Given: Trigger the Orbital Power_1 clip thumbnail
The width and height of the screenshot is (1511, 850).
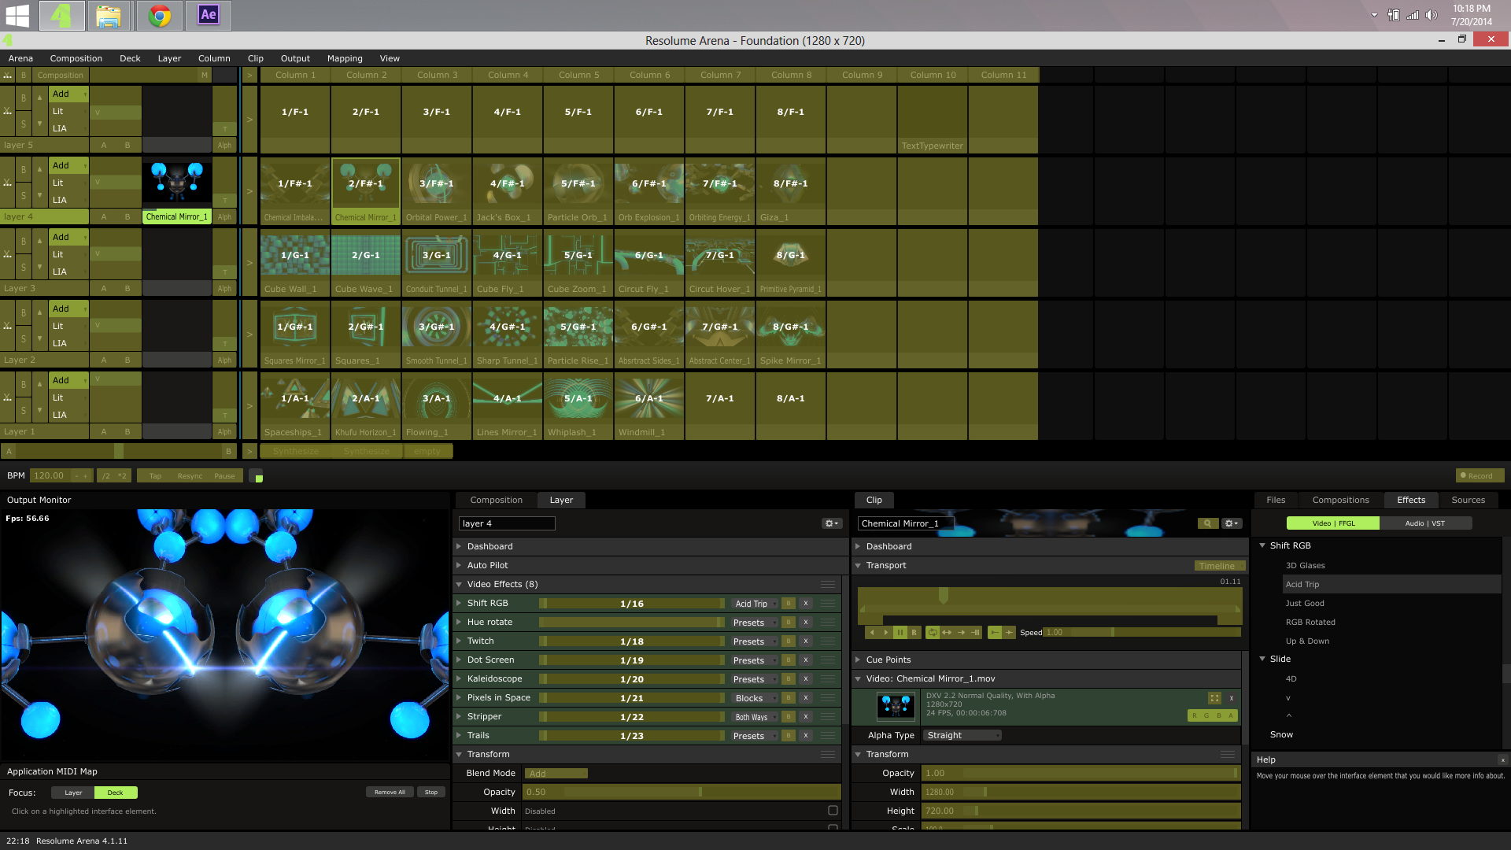Looking at the screenshot, I should (437, 185).
